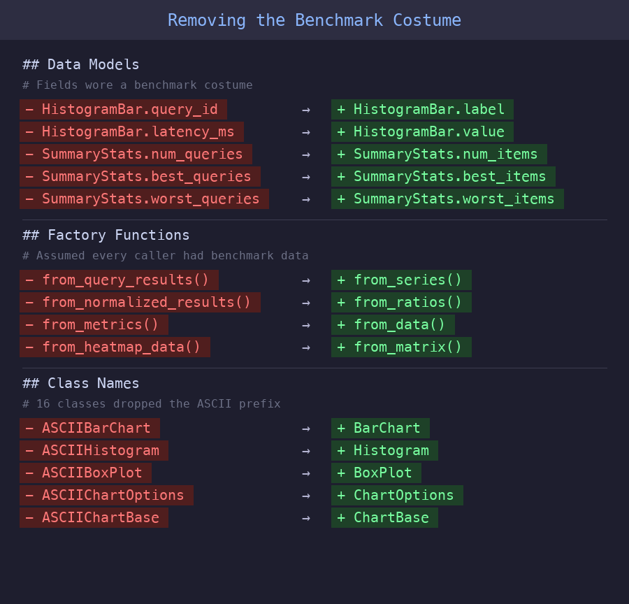Screen dimensions: 629x604
Task: Expand the Factory Functions section
Action: click(x=103, y=235)
